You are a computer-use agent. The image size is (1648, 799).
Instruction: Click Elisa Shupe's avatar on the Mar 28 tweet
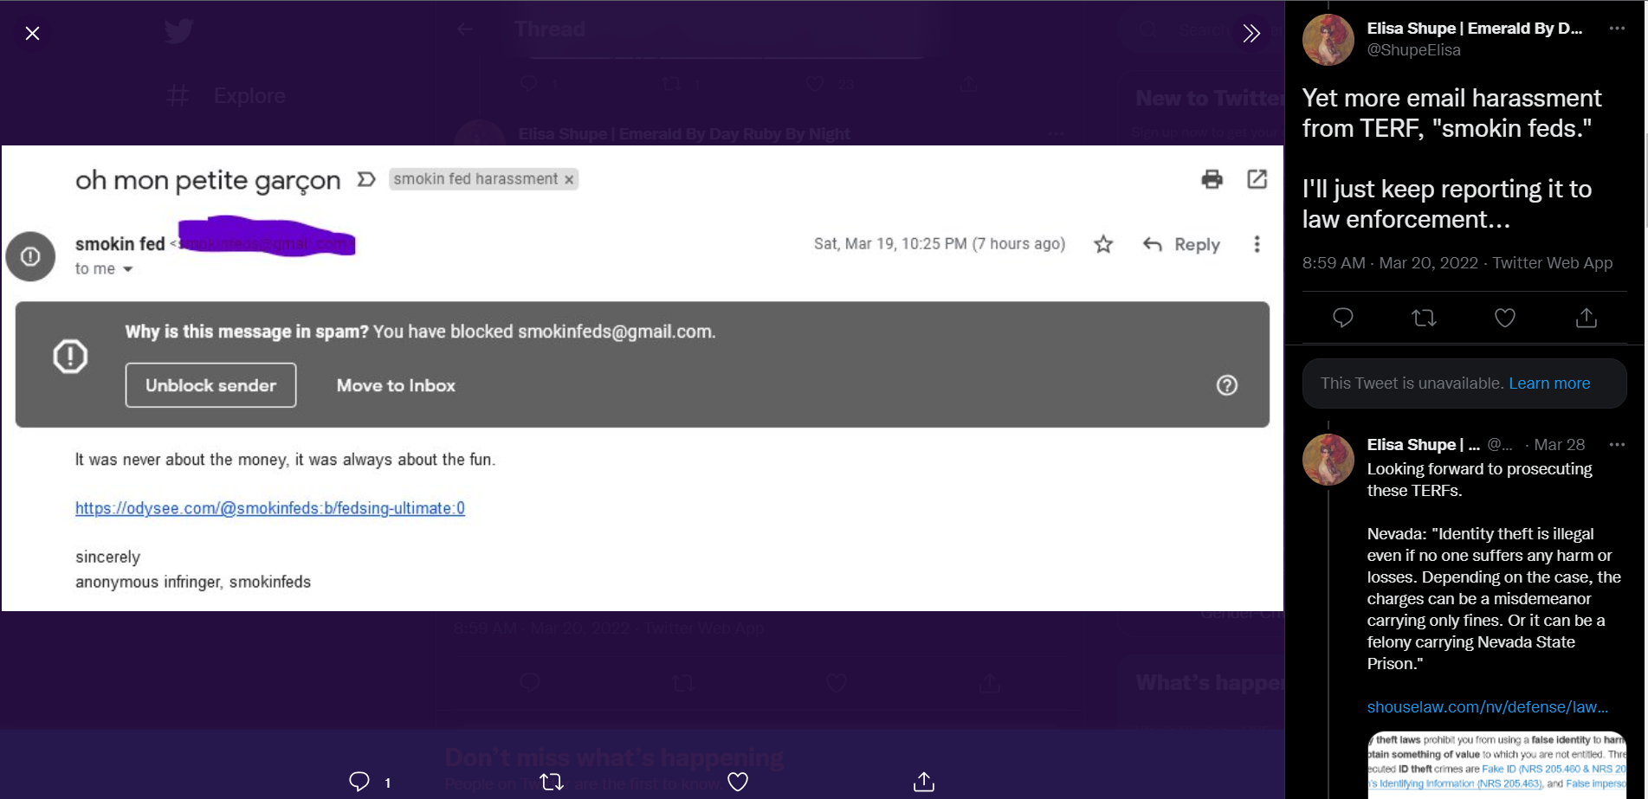[x=1328, y=460]
